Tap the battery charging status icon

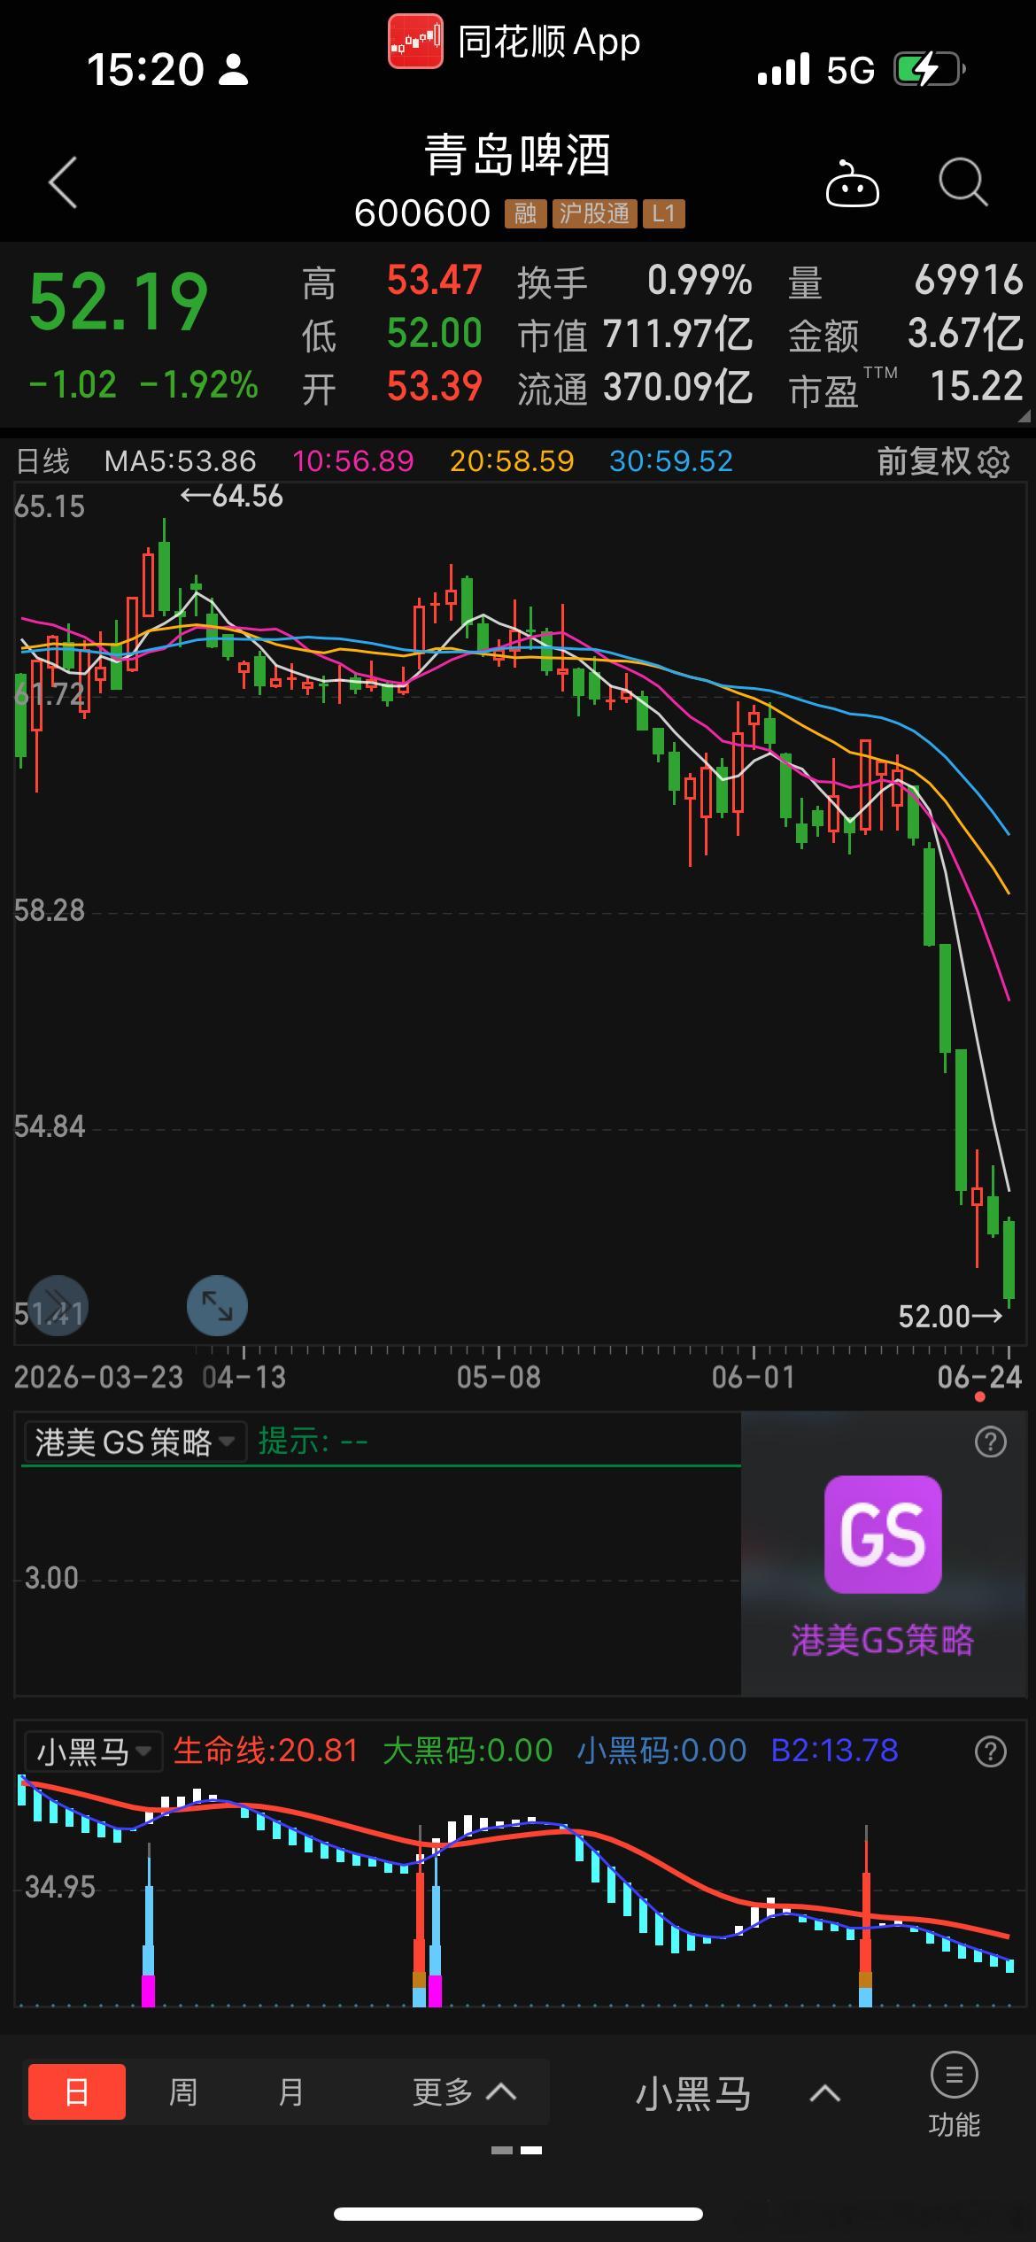pos(929,69)
